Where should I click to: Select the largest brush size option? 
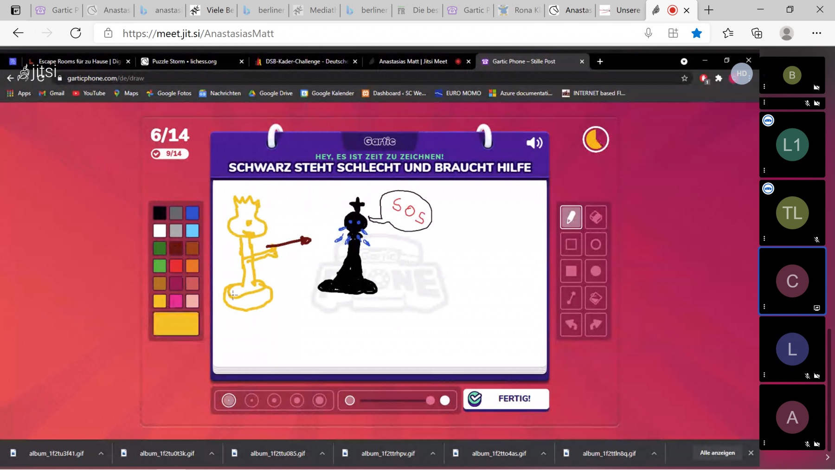coord(320,400)
